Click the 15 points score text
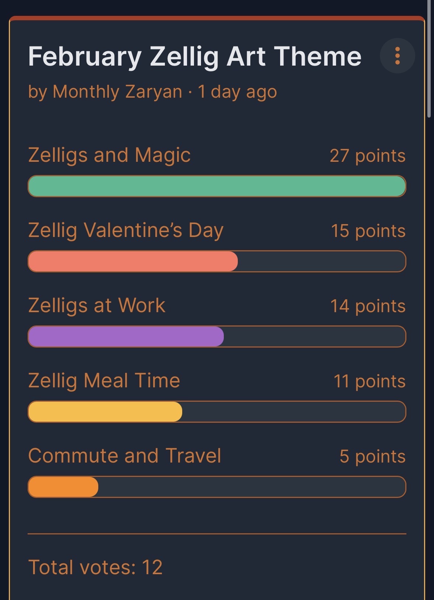Image resolution: width=434 pixels, height=600 pixels. point(368,231)
